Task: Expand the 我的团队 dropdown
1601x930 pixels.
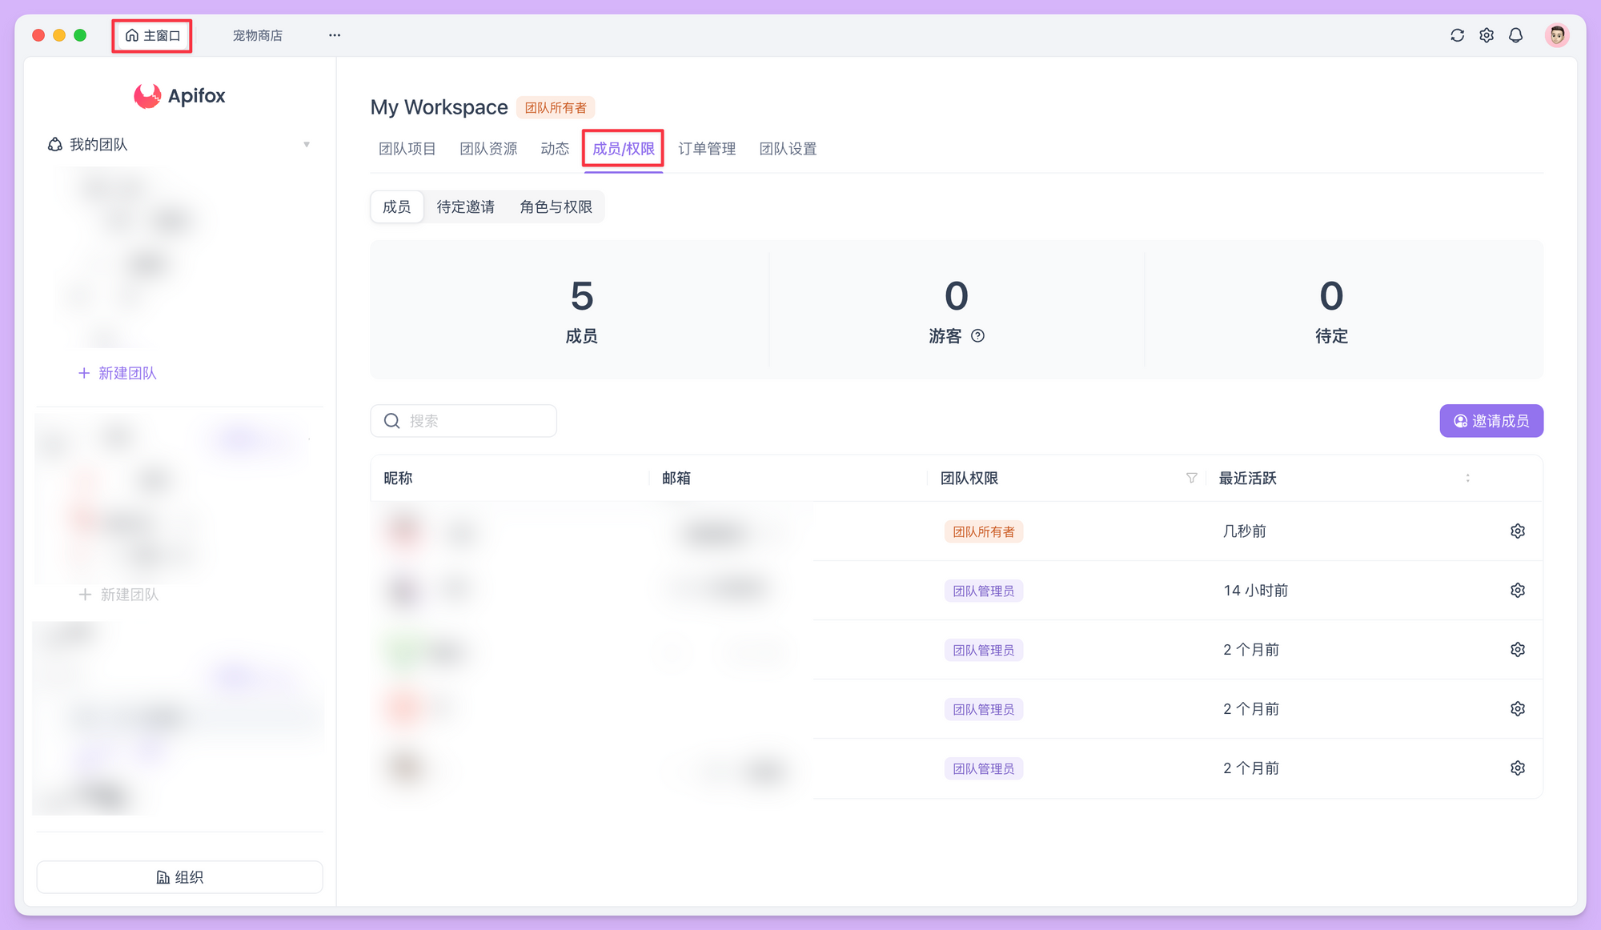Action: 307,144
